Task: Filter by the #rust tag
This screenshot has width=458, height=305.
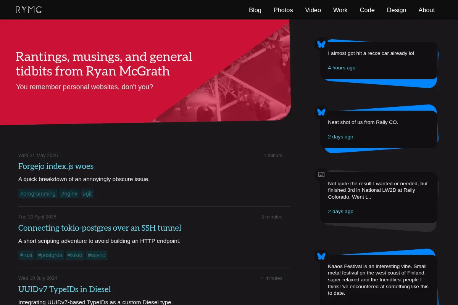Action: 26,255
